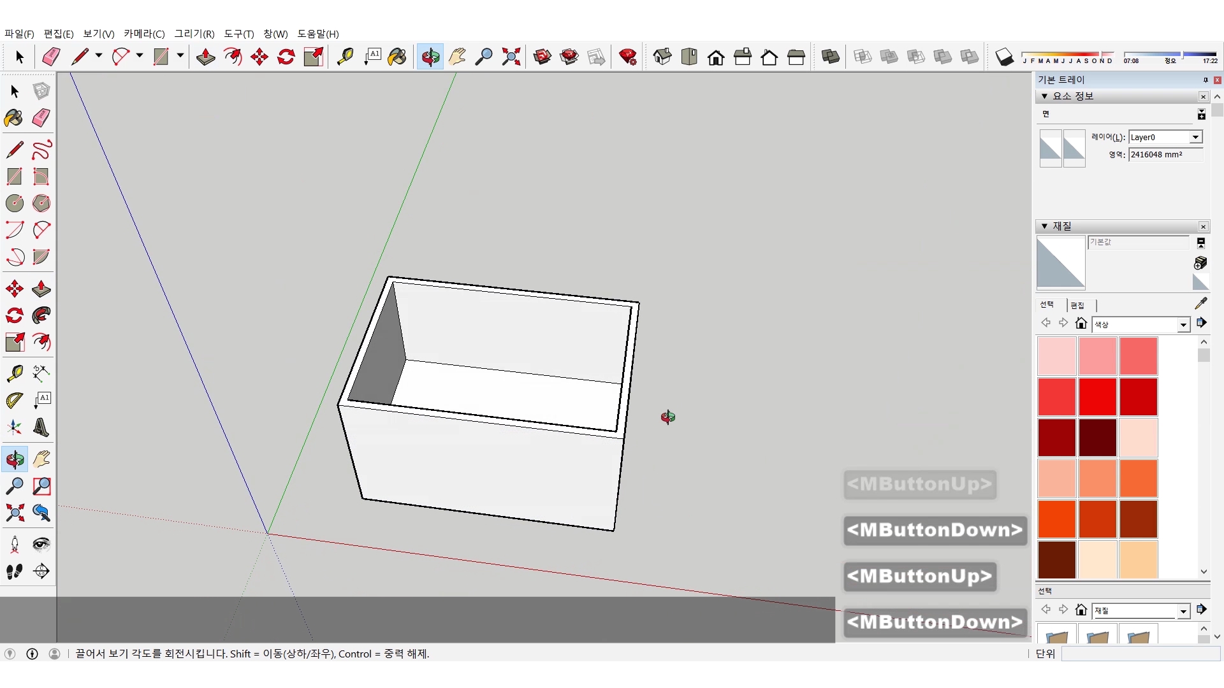
Task: Click the Zoom Extents icon in the top toolbar
Action: point(511,57)
